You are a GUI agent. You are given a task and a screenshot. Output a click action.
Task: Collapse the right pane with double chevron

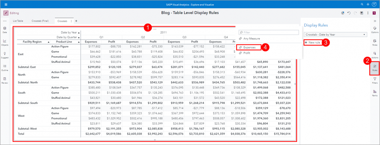pos(375,21)
